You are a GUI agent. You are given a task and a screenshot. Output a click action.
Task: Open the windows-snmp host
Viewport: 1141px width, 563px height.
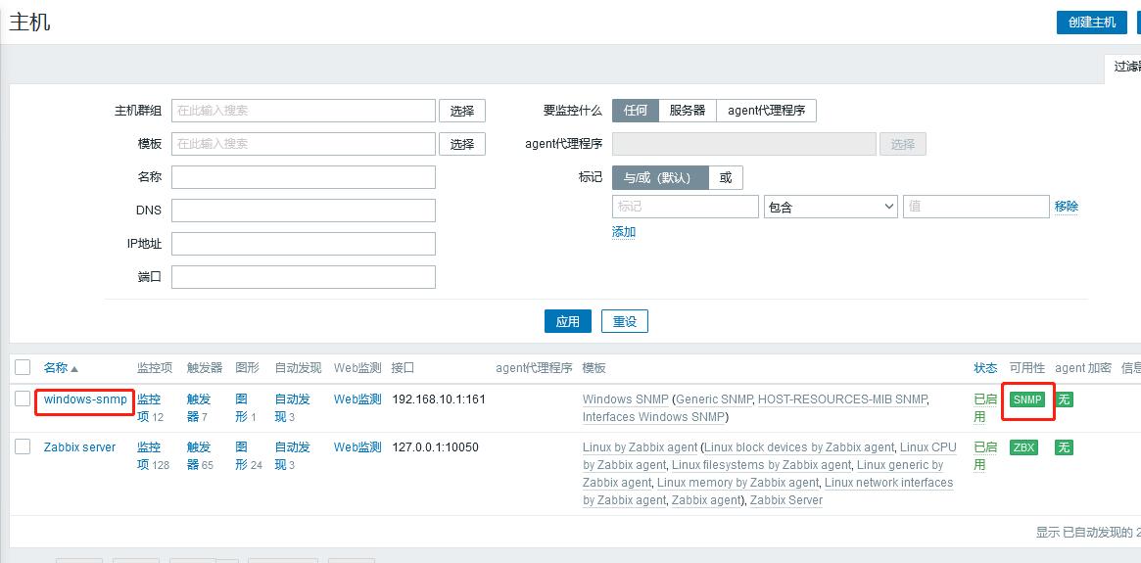(85, 399)
